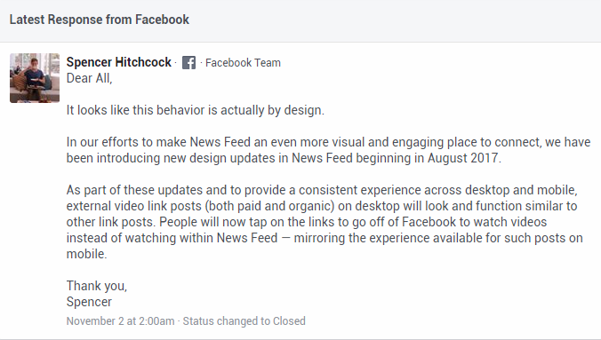
Task: Click the August 2017 text in the reply
Action: [x=462, y=158]
